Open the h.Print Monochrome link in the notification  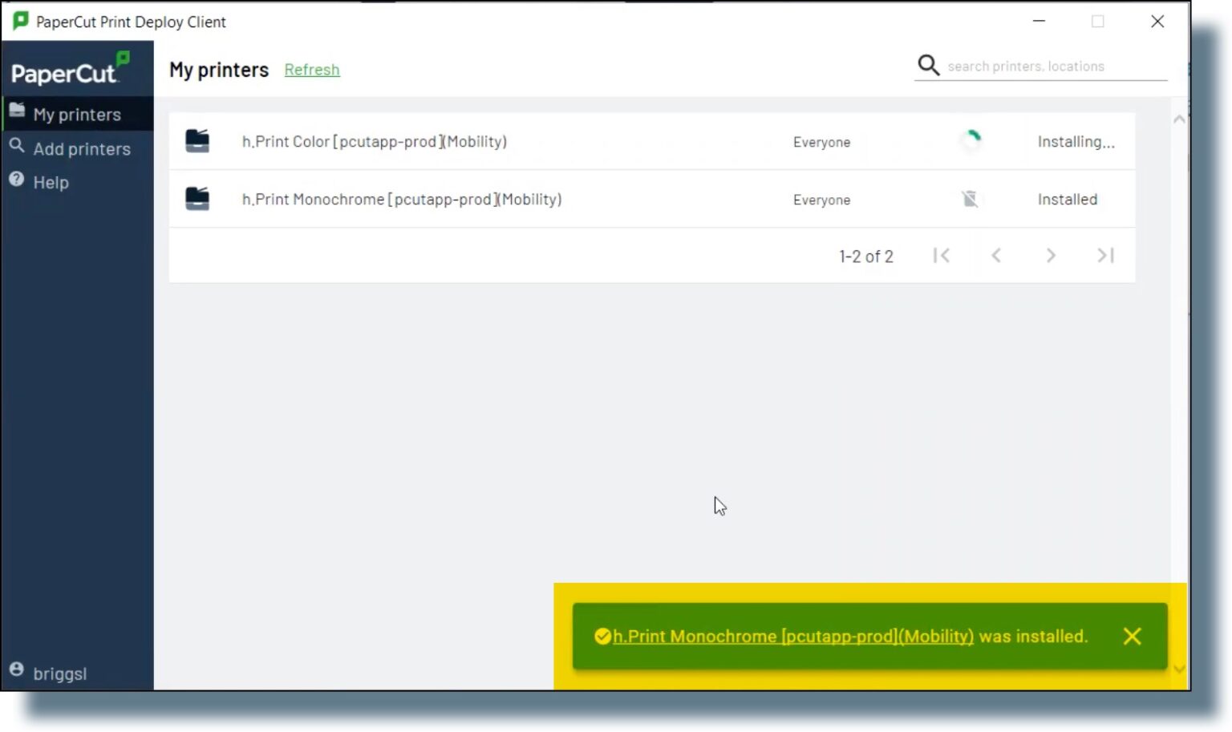tap(792, 636)
